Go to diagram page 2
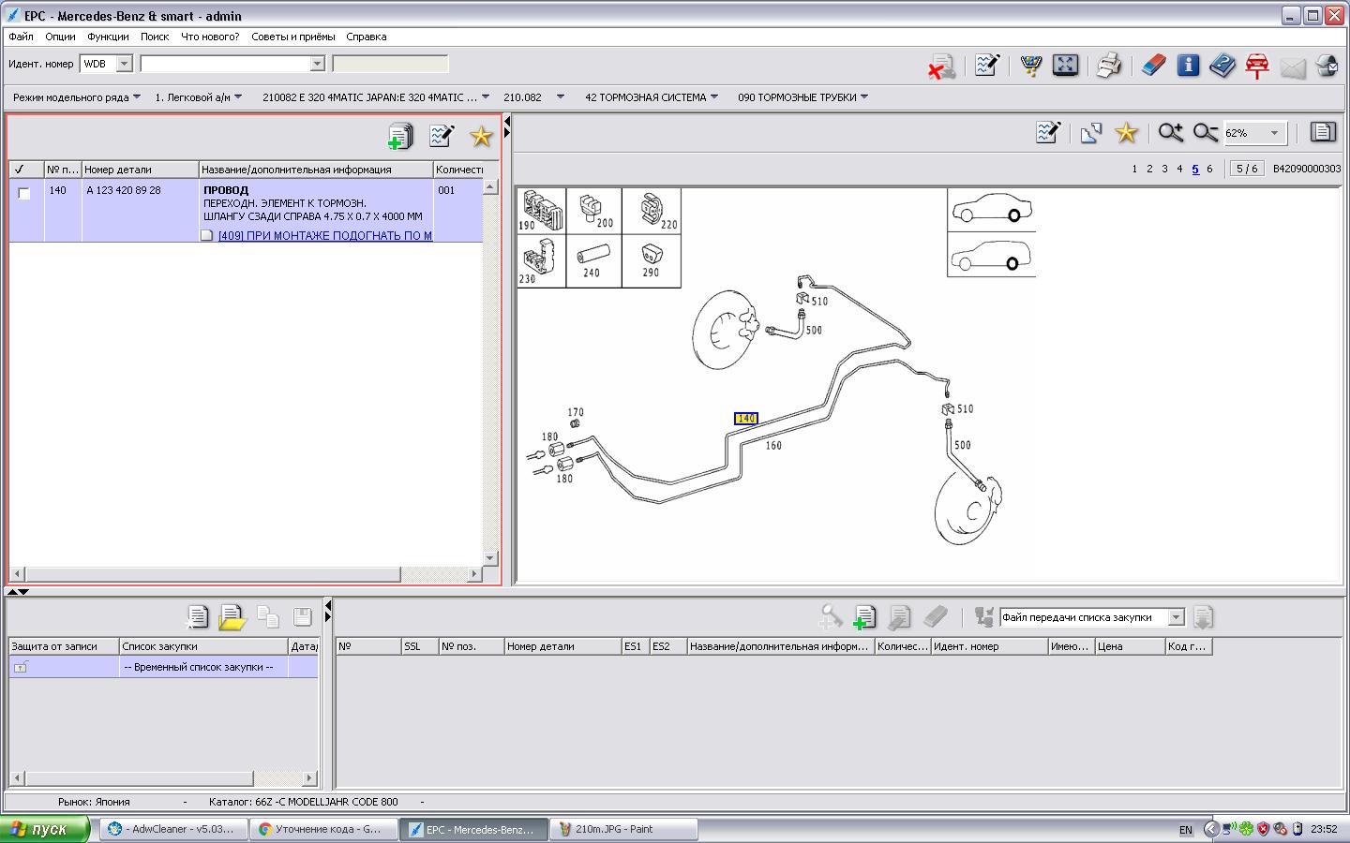Image resolution: width=1350 pixels, height=843 pixels. [x=1149, y=169]
